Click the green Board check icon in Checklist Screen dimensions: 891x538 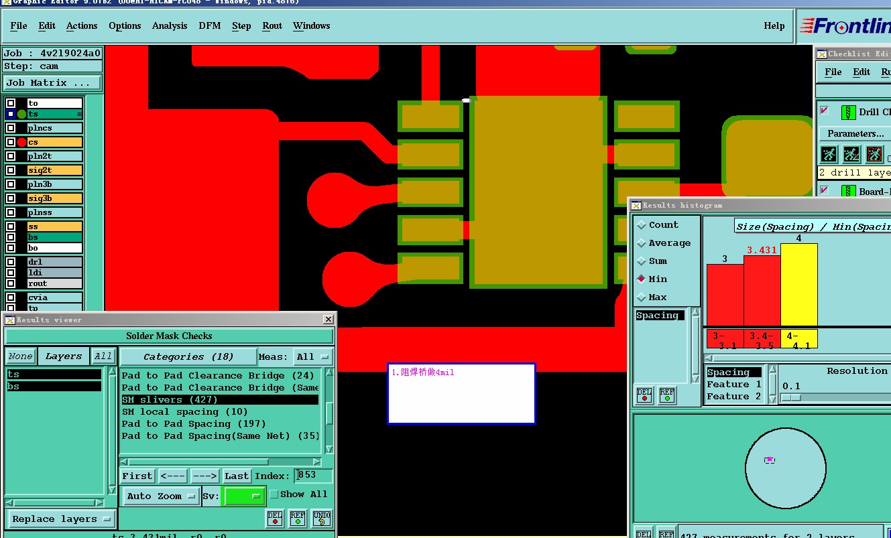pos(848,192)
